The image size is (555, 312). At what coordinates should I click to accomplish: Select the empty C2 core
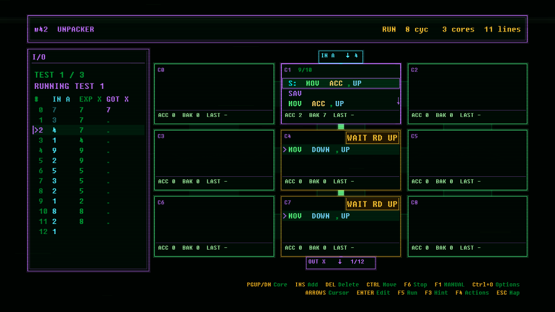pyautogui.click(x=467, y=94)
